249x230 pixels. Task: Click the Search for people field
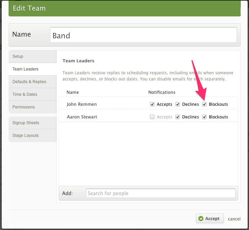pyautogui.click(x=161, y=193)
